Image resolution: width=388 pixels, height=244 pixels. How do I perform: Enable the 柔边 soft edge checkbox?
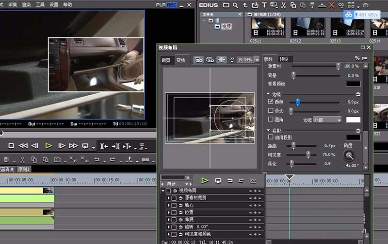[271, 111]
